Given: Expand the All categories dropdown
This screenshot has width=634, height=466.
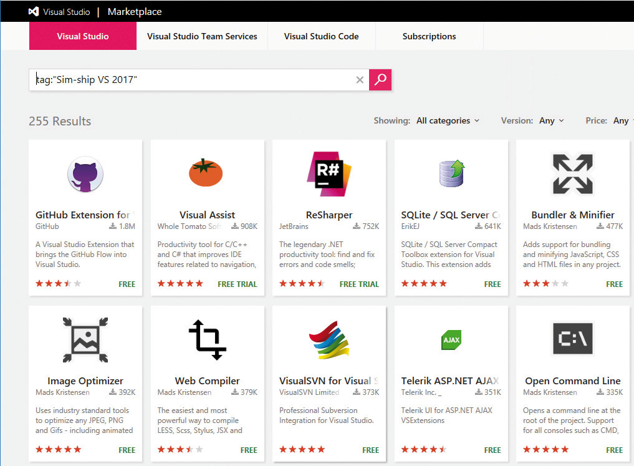Looking at the screenshot, I should coord(448,120).
